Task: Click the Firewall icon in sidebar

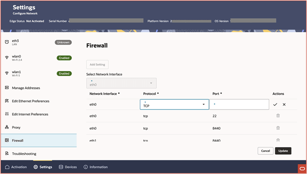Action: (7, 140)
